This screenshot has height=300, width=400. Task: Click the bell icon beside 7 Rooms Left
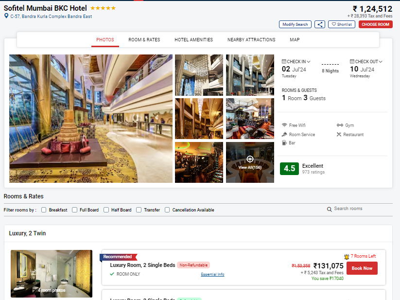(x=347, y=257)
